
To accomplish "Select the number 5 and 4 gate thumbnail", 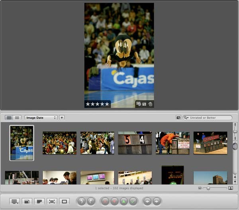I will point(135,143).
